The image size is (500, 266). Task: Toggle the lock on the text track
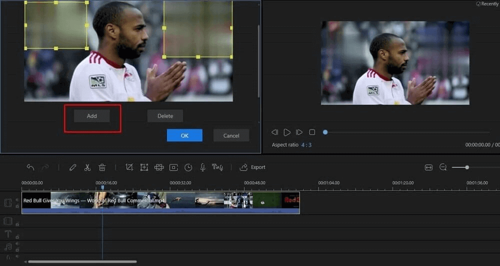(x=17, y=236)
